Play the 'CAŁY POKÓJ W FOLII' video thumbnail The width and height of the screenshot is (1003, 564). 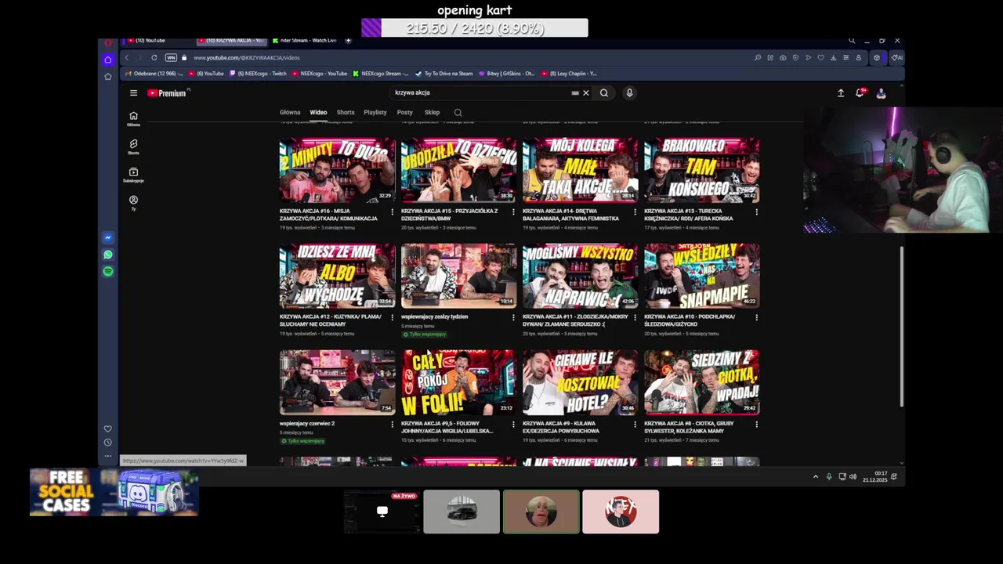(x=458, y=382)
